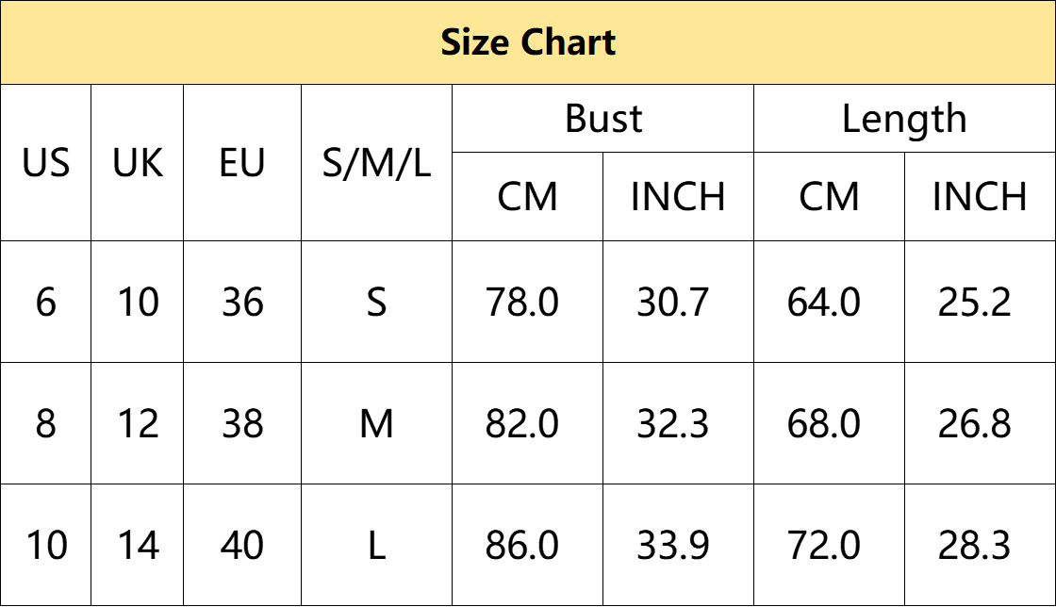Select the EU size 38 cell

[x=242, y=424]
